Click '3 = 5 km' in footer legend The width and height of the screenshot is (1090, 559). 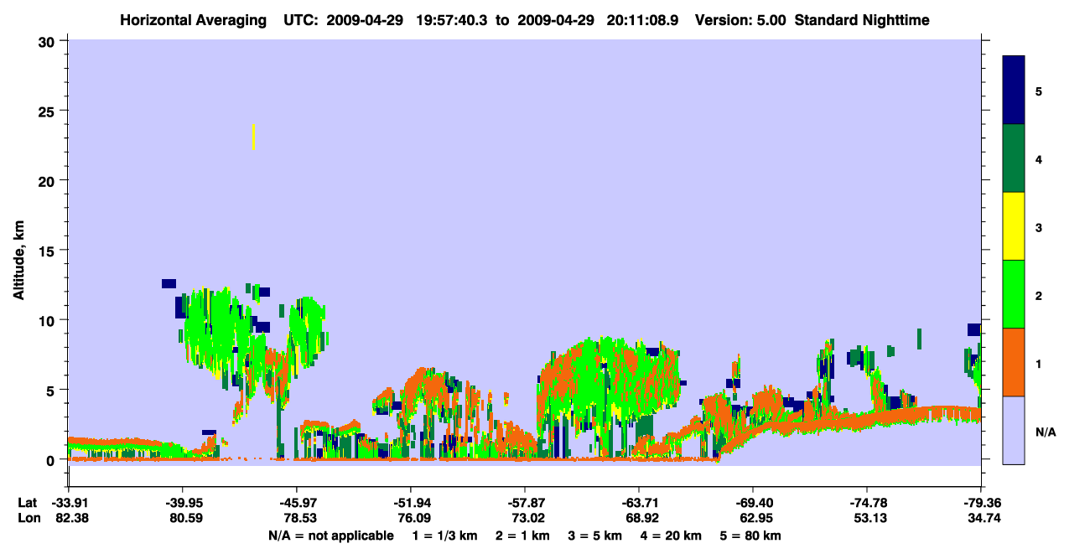(596, 536)
